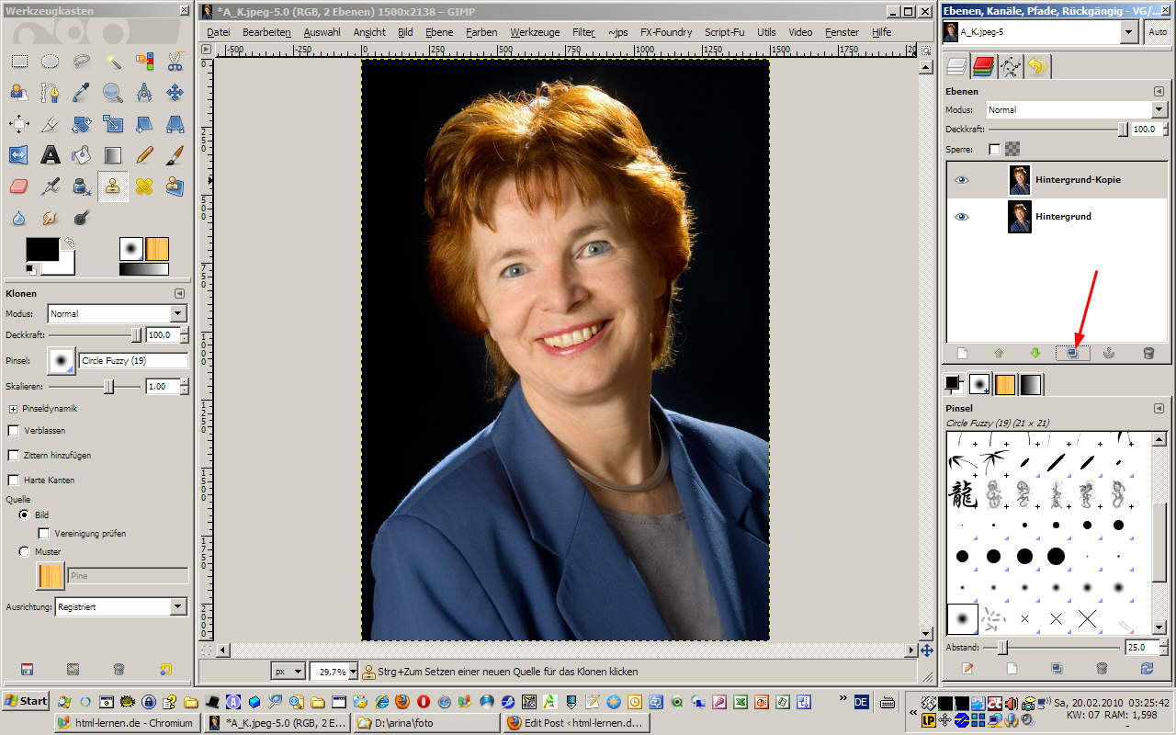The width and height of the screenshot is (1176, 735).
Task: Click the Auto button in layers dock
Action: pos(1158,31)
